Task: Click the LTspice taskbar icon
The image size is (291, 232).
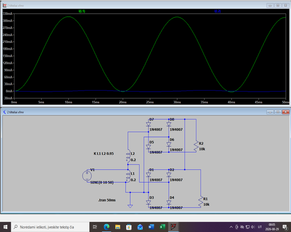Action: [174, 227]
